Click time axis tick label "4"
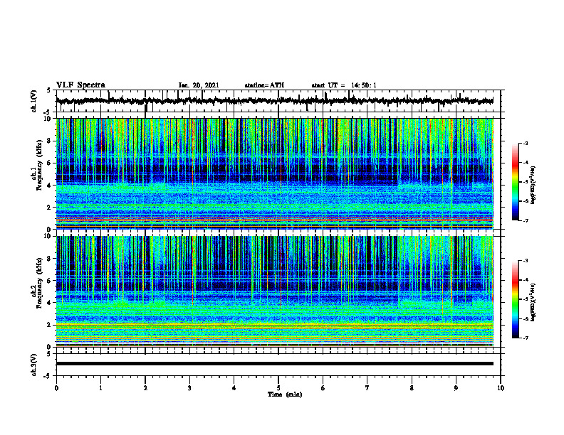The width and height of the screenshot is (564, 435). [x=234, y=388]
